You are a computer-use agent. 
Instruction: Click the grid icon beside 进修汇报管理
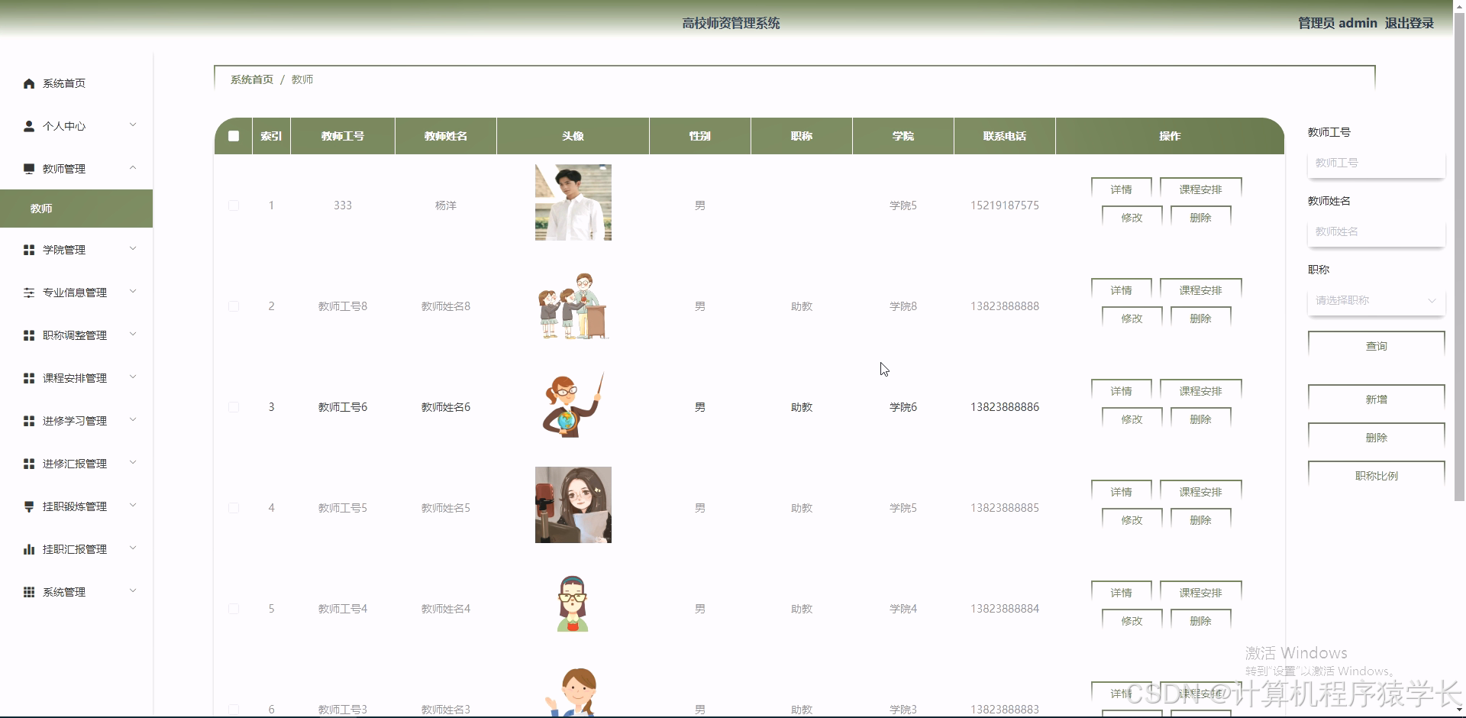point(29,464)
